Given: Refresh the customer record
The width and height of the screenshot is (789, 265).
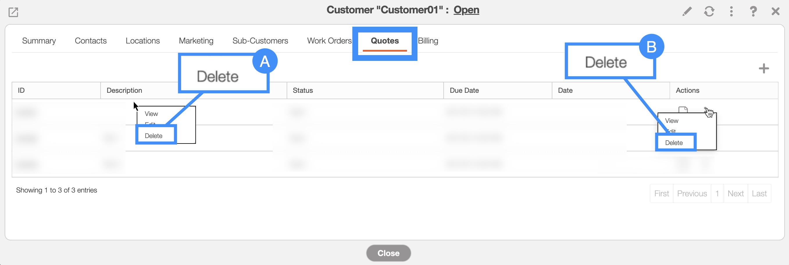Looking at the screenshot, I should pyautogui.click(x=709, y=12).
